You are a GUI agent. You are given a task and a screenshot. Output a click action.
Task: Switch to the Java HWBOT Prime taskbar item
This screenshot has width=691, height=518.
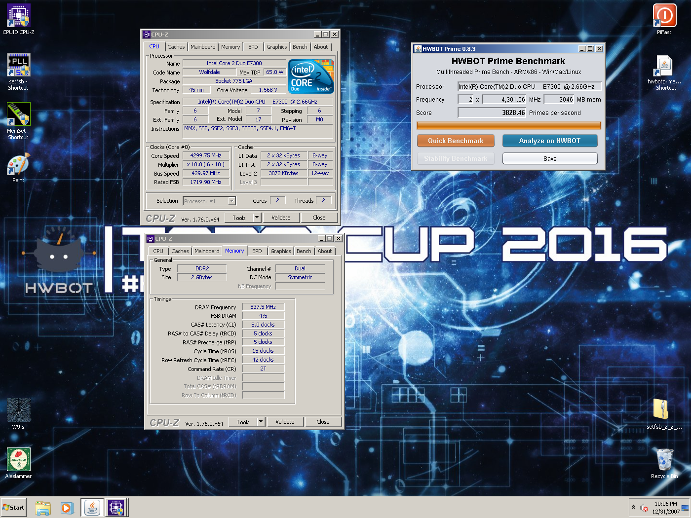(x=92, y=508)
